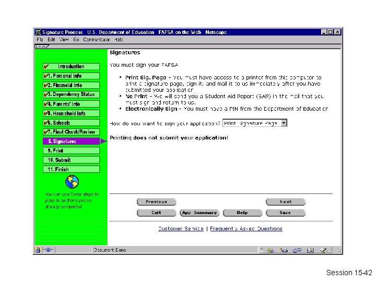Click the 'Electronically Sign' bullet label
376x282 pixels.
(x=151, y=109)
